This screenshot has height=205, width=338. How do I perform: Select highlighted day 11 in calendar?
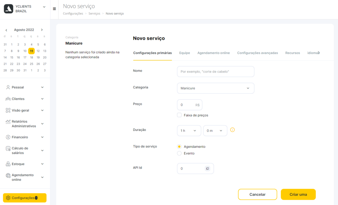click(31, 51)
